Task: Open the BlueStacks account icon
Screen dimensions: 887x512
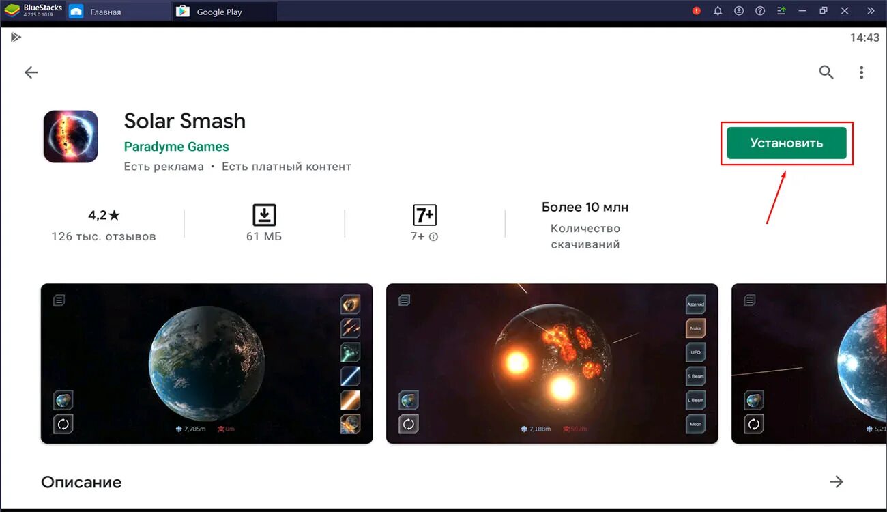Action: (x=739, y=11)
